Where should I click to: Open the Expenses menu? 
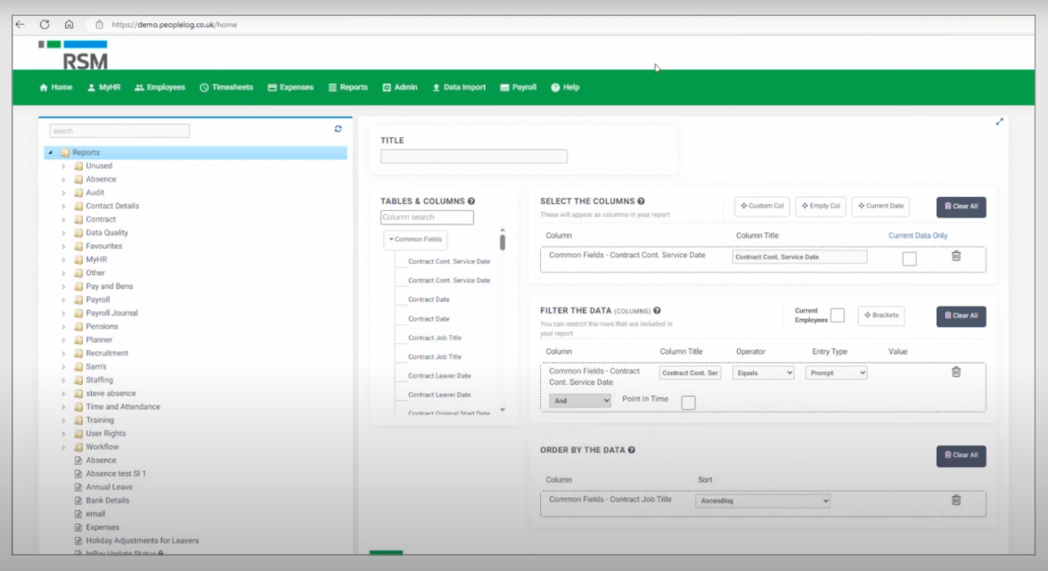click(291, 87)
